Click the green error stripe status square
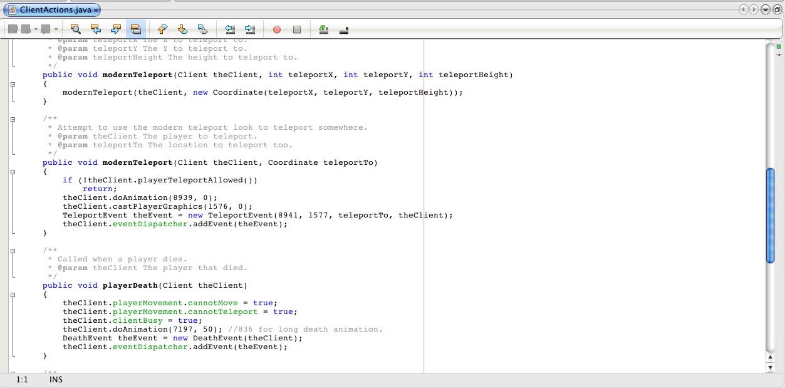Viewport: 785px width, 388px height. (779, 47)
